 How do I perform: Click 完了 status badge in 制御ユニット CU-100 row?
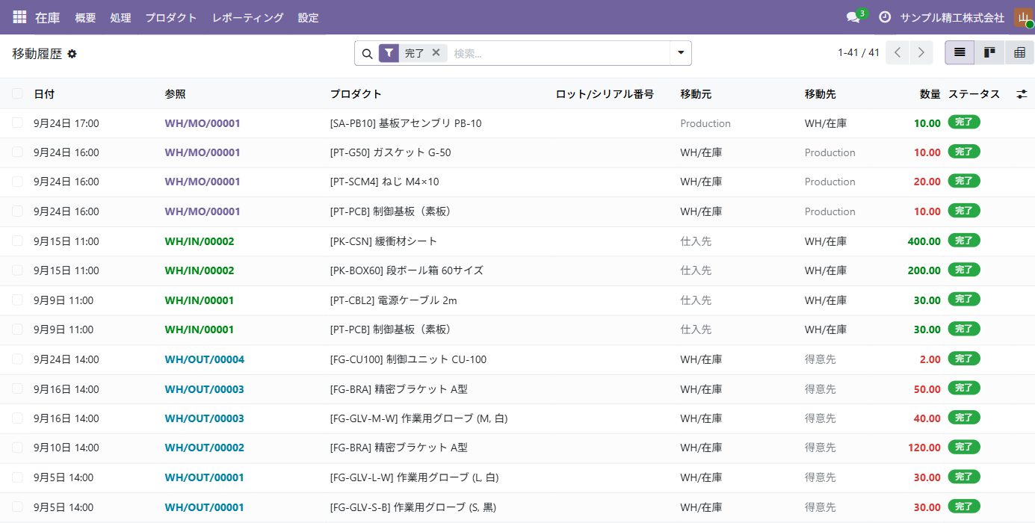click(964, 359)
